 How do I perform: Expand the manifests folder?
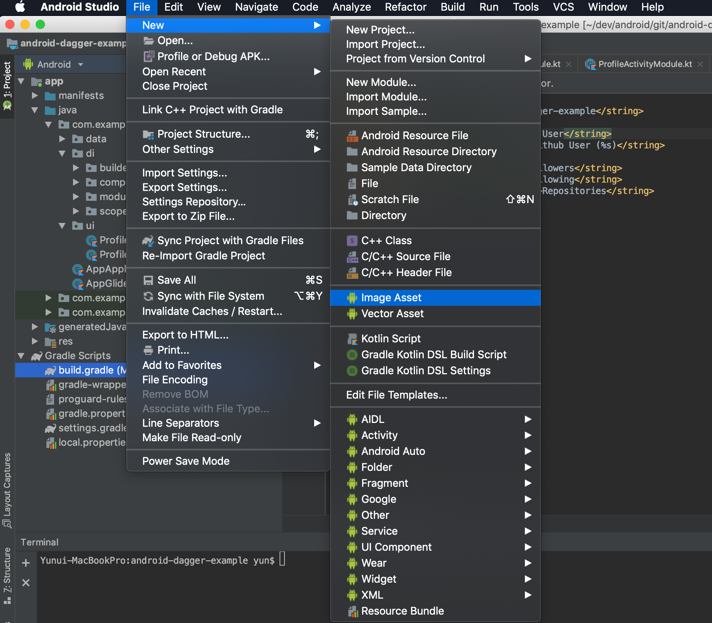point(35,95)
